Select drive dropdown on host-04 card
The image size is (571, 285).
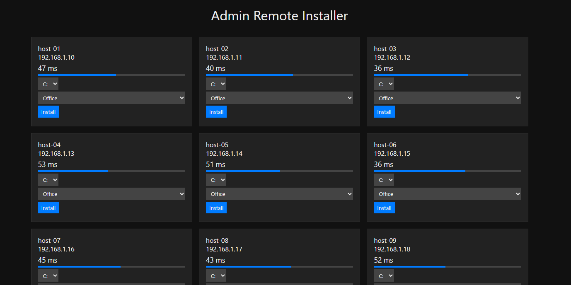[48, 180]
